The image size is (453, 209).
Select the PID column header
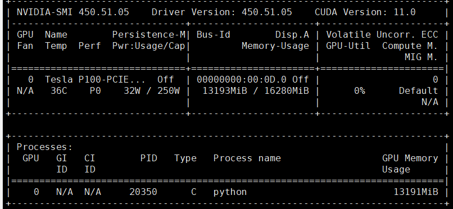149,158
